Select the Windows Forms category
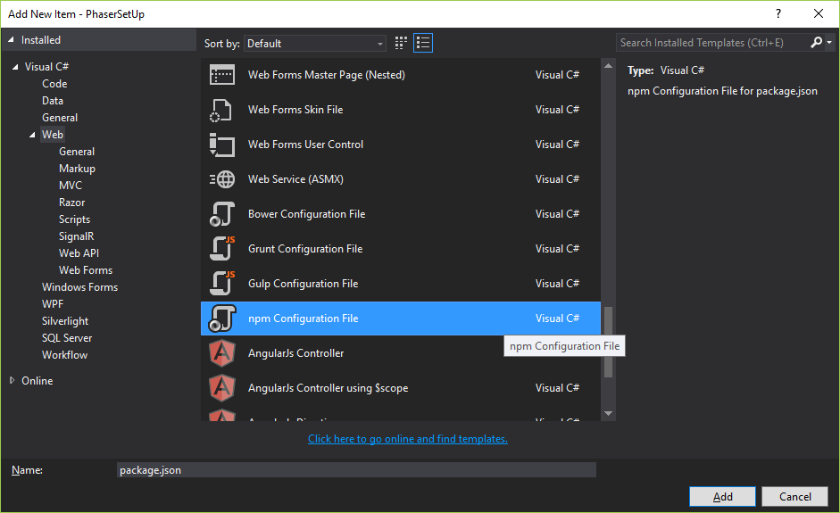 (x=79, y=287)
